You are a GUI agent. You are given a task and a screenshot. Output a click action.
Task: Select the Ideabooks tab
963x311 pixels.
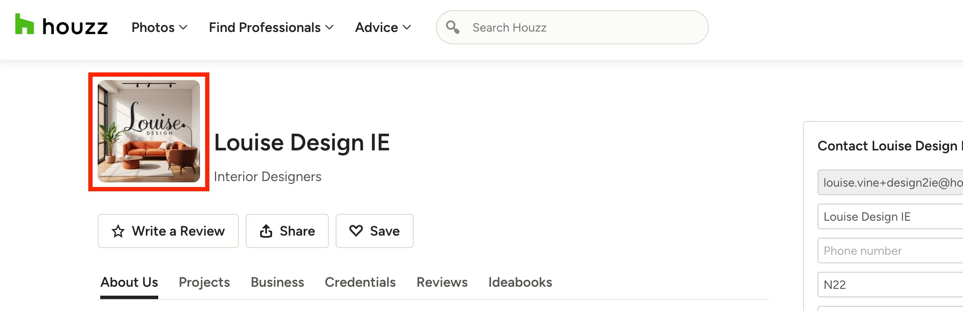coord(520,282)
